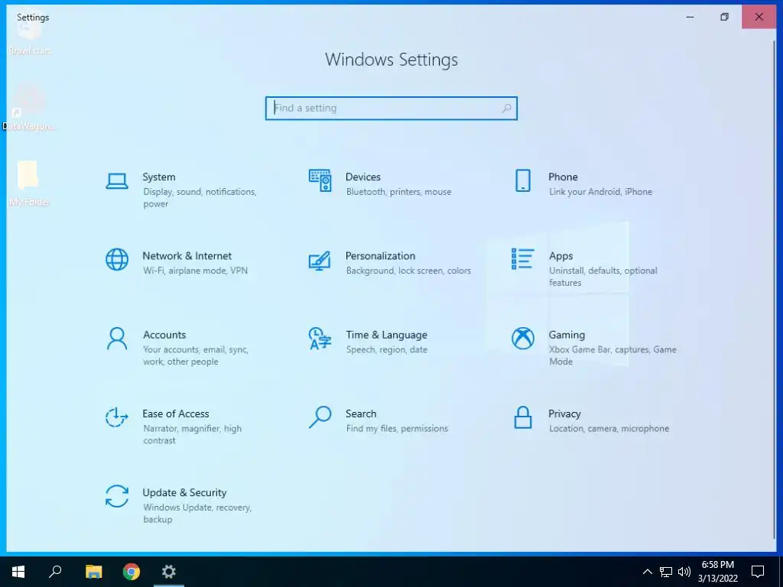Click 'Narrator, magnifier, high contrast' text
The width and height of the screenshot is (783, 587).
click(192, 434)
